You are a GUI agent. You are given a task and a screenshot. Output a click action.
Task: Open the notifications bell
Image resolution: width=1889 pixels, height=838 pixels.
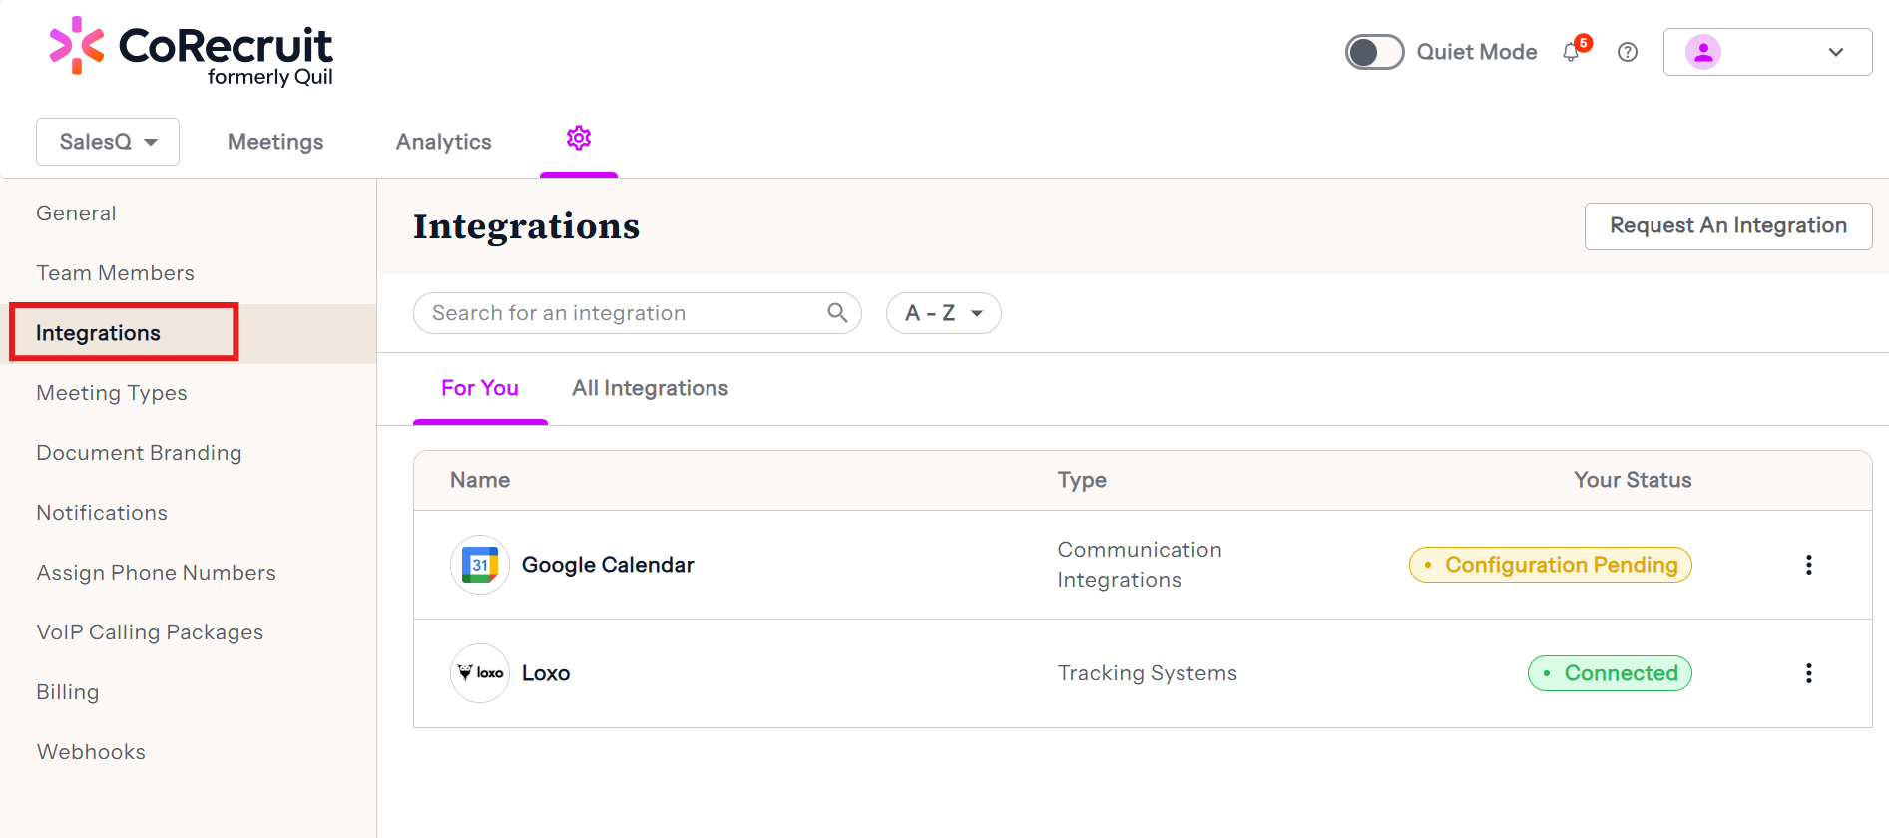1572,52
